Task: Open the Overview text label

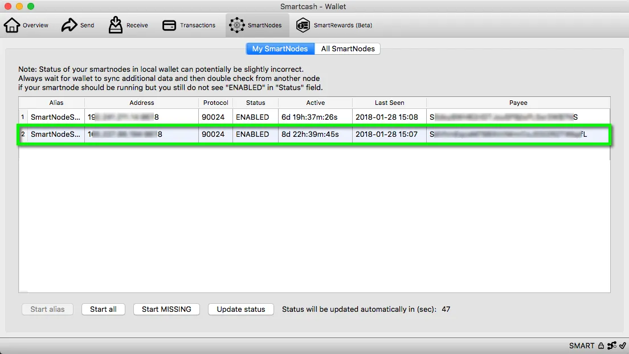Action: coord(35,25)
